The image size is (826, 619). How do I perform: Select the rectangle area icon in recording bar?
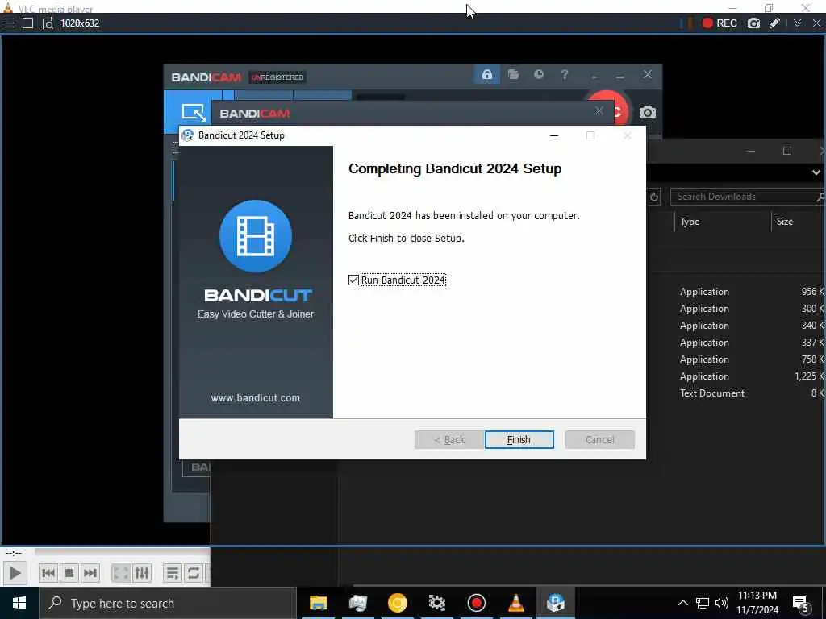tap(28, 23)
